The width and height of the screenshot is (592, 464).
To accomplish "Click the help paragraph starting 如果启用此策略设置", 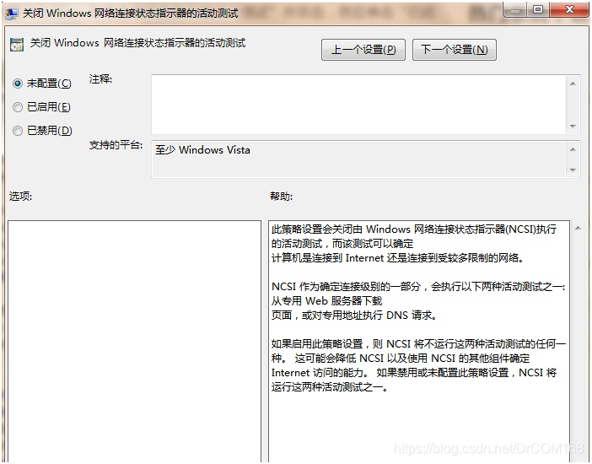I will click(418, 365).
